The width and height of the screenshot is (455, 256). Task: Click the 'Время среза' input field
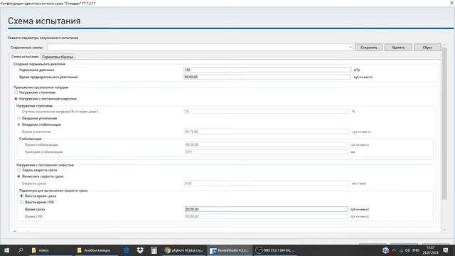266,209
